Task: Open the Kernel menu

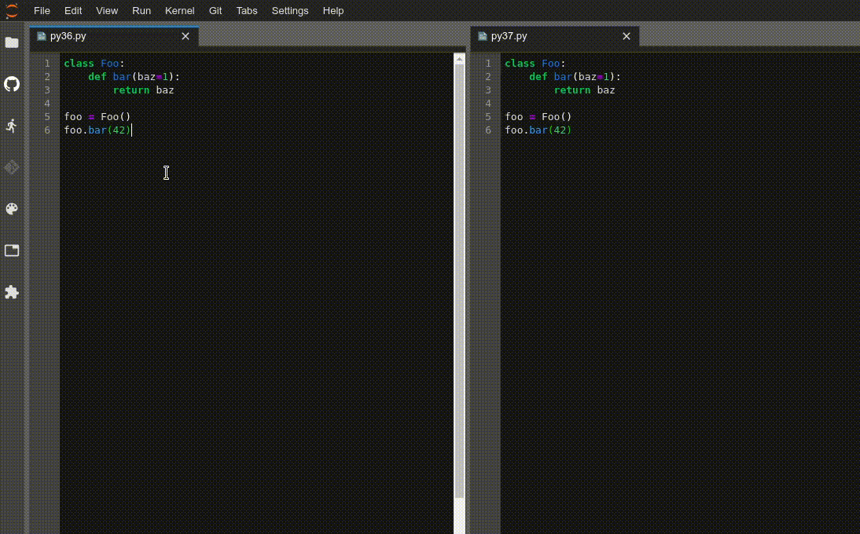Action: [179, 10]
